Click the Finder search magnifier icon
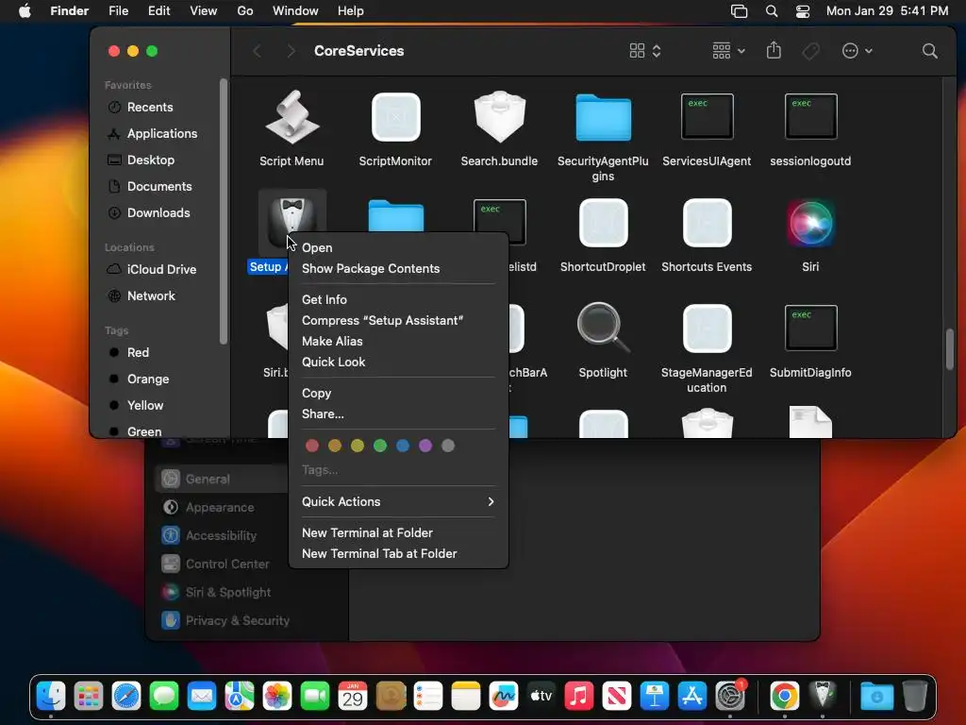 929,51
